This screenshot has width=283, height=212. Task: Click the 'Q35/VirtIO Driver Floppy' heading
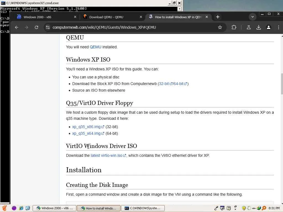click(x=99, y=103)
